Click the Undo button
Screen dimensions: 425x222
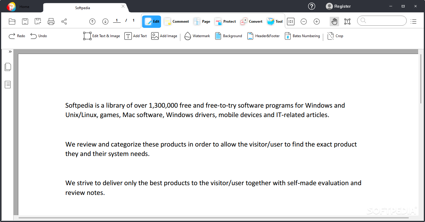pyautogui.click(x=39, y=36)
